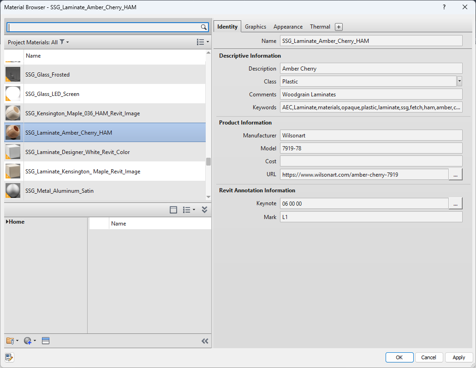This screenshot has width=476, height=368.
Task: Click the Project Materials filter funnel icon
Action: click(x=62, y=42)
